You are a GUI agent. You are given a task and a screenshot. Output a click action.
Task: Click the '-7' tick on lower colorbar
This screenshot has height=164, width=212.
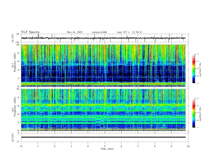coord(198,128)
